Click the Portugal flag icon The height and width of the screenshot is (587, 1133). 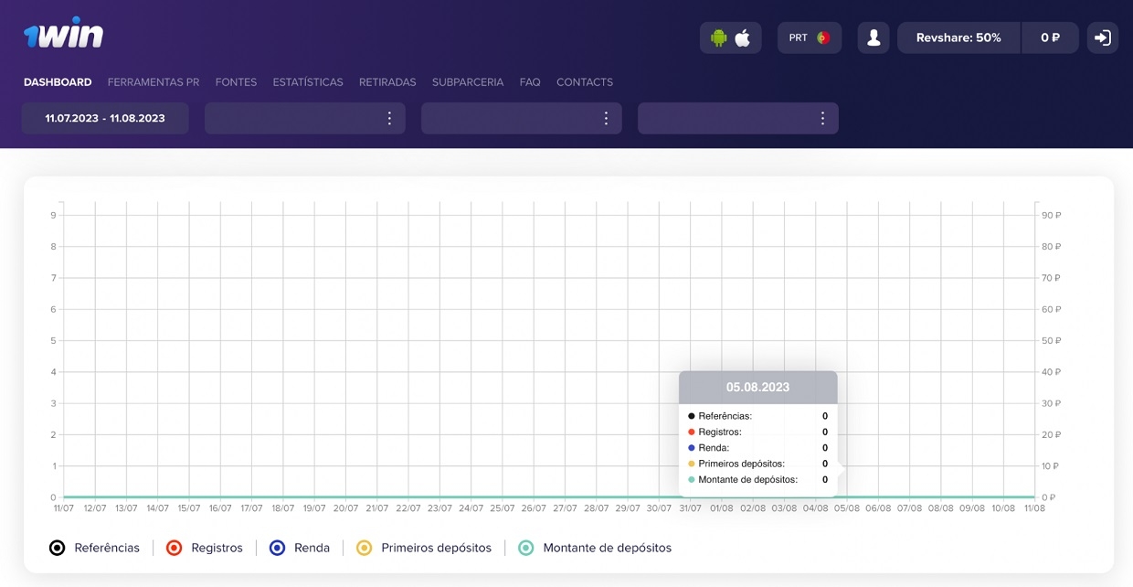pos(822,38)
